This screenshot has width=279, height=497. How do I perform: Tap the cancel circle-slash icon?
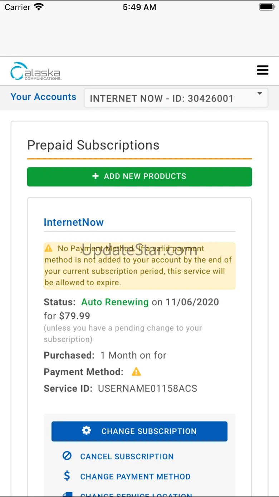tap(67, 456)
